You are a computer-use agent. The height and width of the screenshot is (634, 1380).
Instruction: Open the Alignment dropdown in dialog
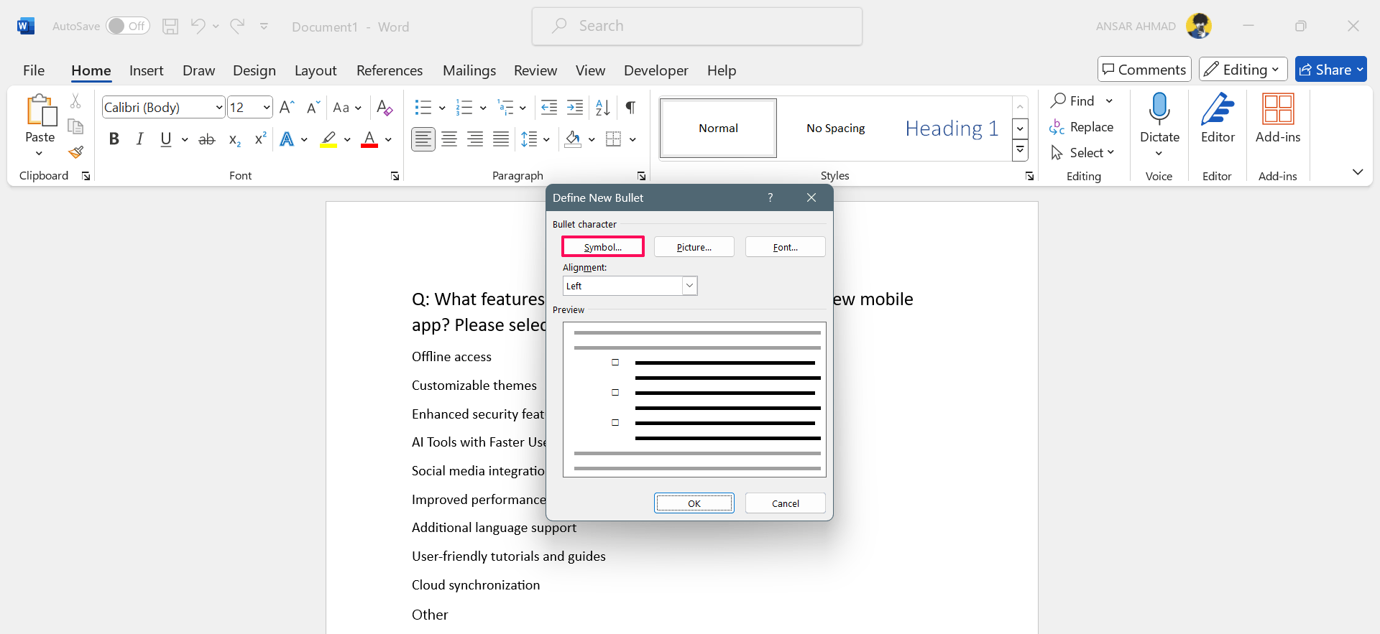[689, 286]
